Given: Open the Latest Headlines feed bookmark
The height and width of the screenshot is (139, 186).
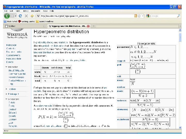Looking at the screenshot, I should pos(45,21).
